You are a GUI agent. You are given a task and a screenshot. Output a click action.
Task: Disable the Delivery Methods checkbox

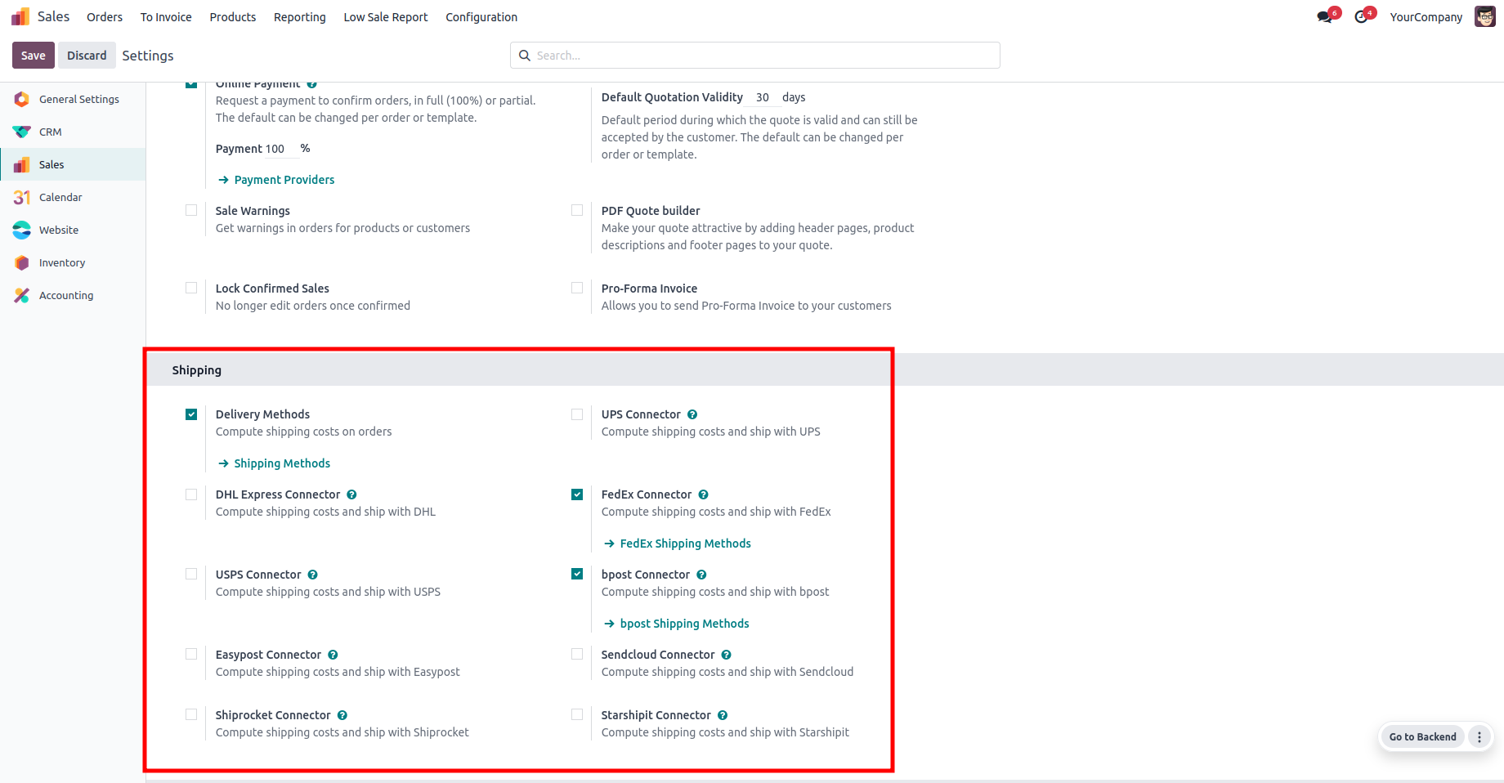[x=191, y=414]
